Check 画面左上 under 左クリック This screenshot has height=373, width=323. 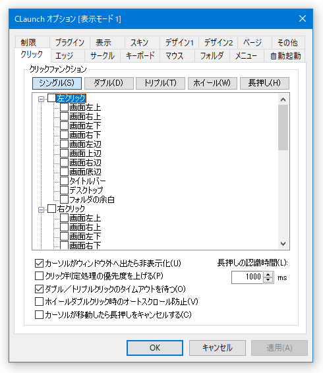pyautogui.click(x=64, y=107)
